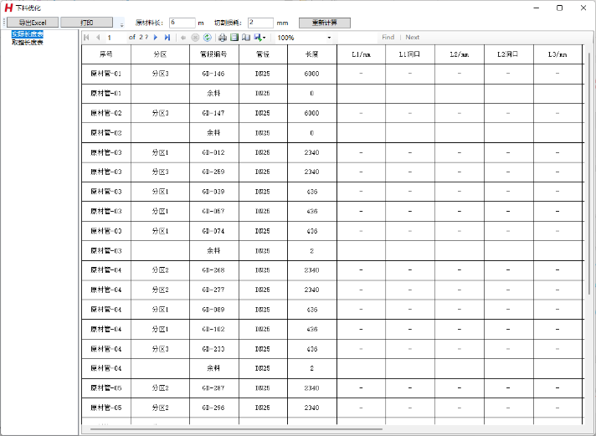The width and height of the screenshot is (596, 436).
Task: Select 实际长度表 in the left list
Action: pyautogui.click(x=28, y=34)
